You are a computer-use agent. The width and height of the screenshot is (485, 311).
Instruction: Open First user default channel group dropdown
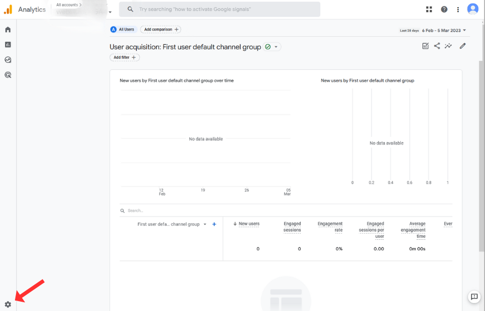point(205,224)
